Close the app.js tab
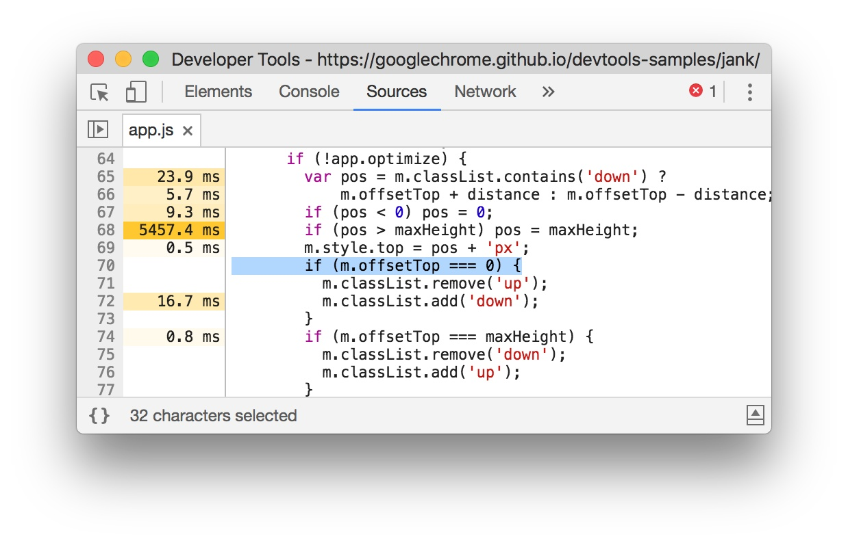Screen dimensions: 848x543 coord(188,131)
